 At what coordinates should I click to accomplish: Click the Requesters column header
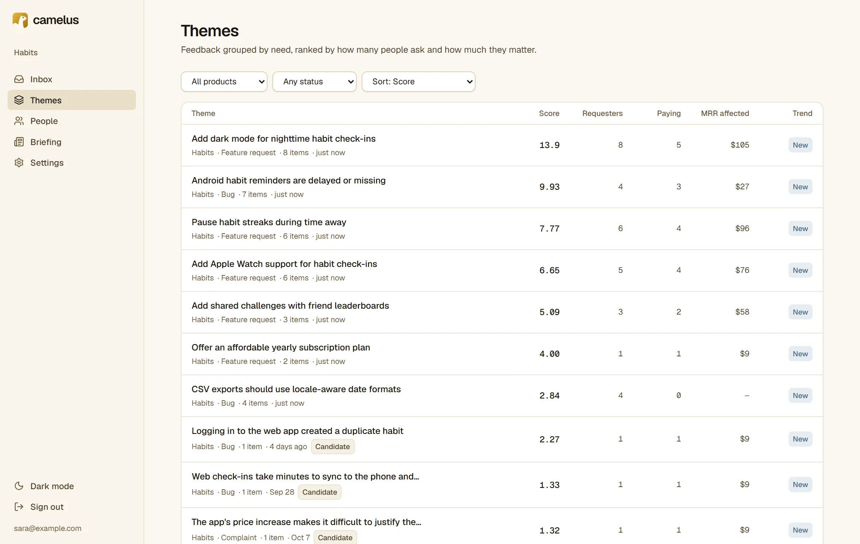click(602, 113)
